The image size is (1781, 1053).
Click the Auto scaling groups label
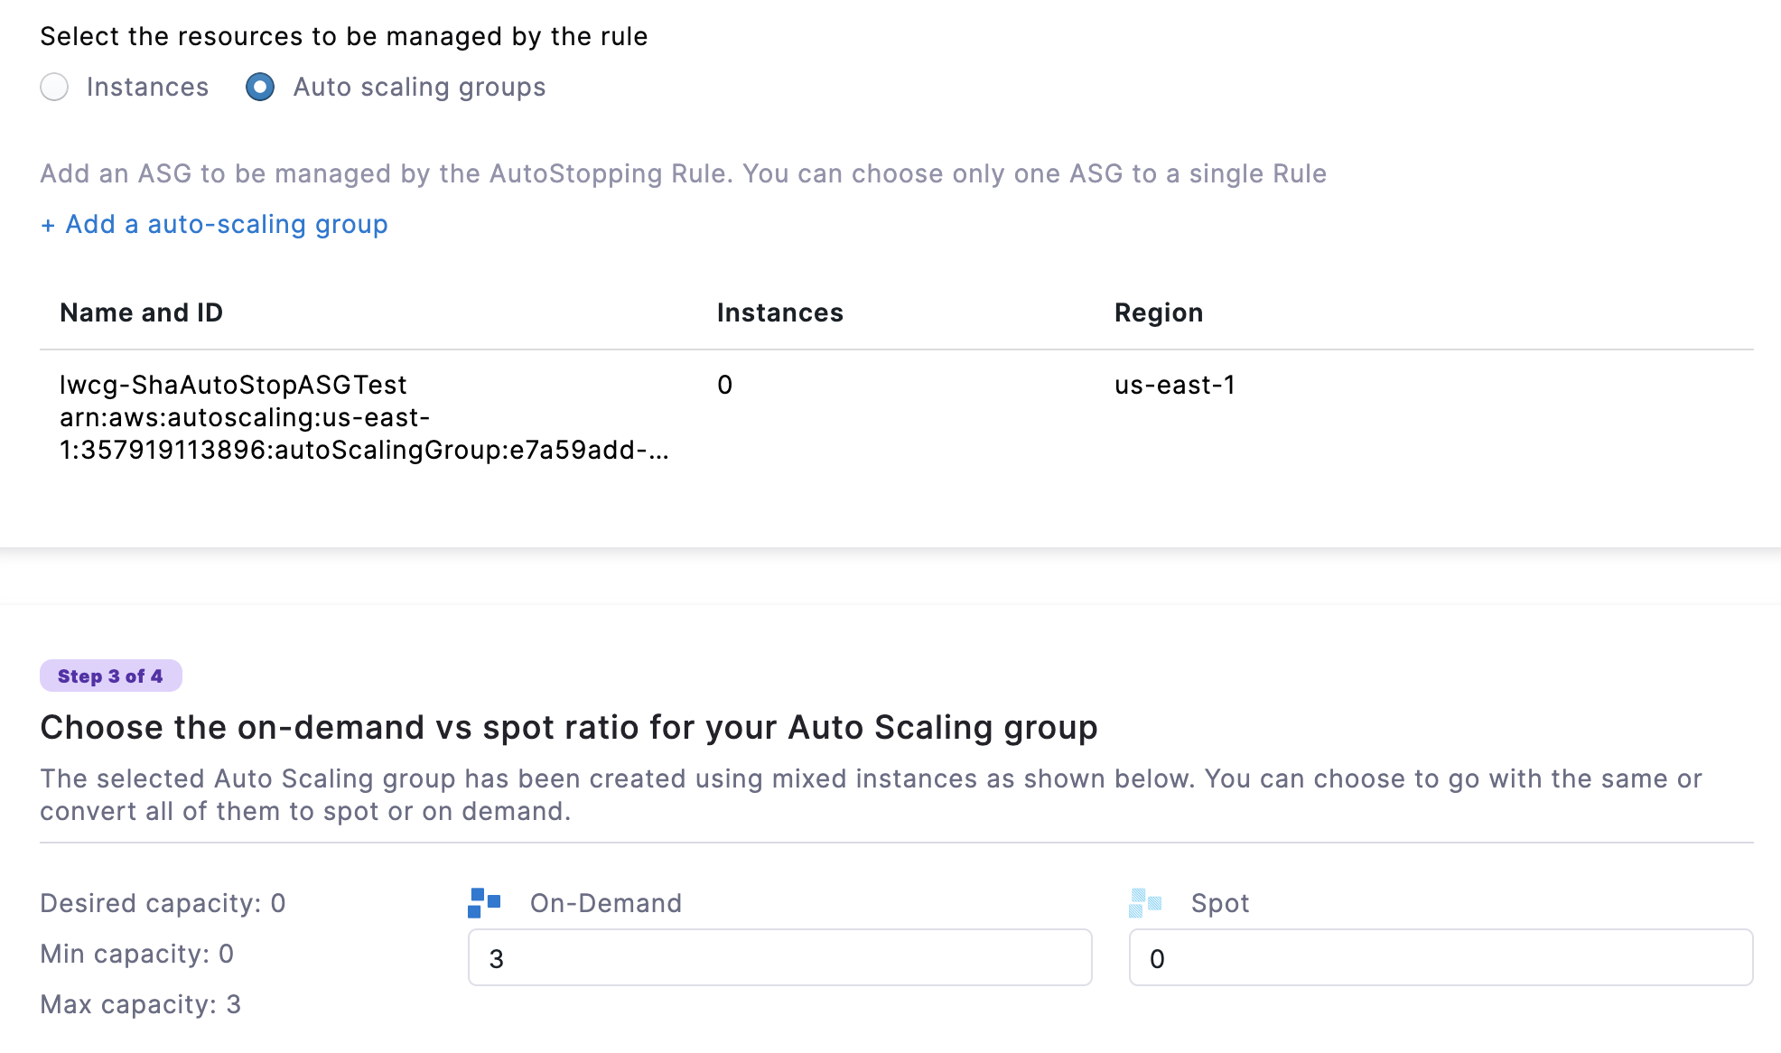coord(419,88)
